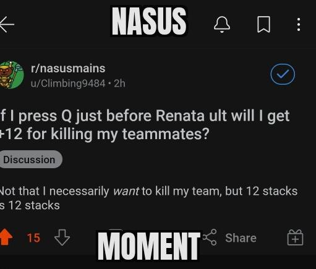Upvote the post with orange arrow
The width and height of the screenshot is (316, 269).
(x=6, y=237)
